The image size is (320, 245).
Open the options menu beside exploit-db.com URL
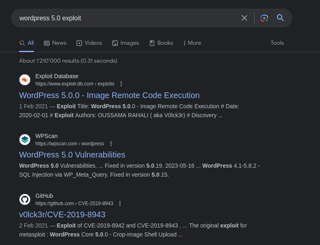pos(121,84)
